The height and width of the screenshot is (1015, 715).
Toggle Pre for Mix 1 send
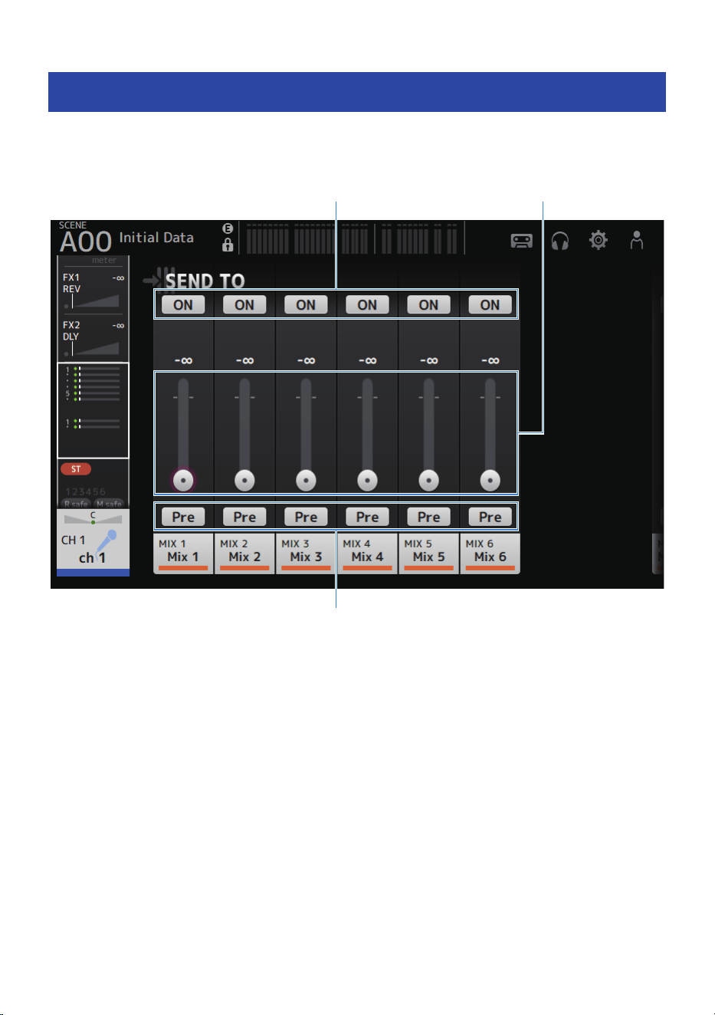[183, 517]
